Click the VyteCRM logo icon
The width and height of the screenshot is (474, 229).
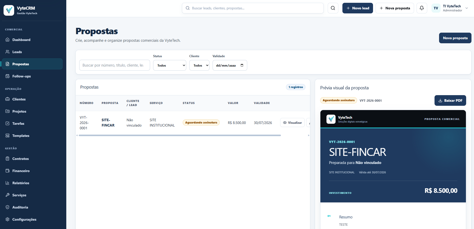(9, 10)
